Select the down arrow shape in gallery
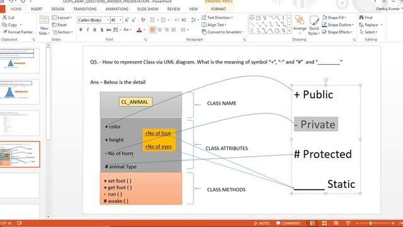Viewport: 403px width, 227px height. [x=252, y=18]
